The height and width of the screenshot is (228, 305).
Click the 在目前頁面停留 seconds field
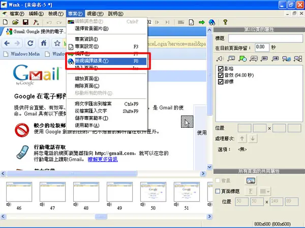coord(262,47)
